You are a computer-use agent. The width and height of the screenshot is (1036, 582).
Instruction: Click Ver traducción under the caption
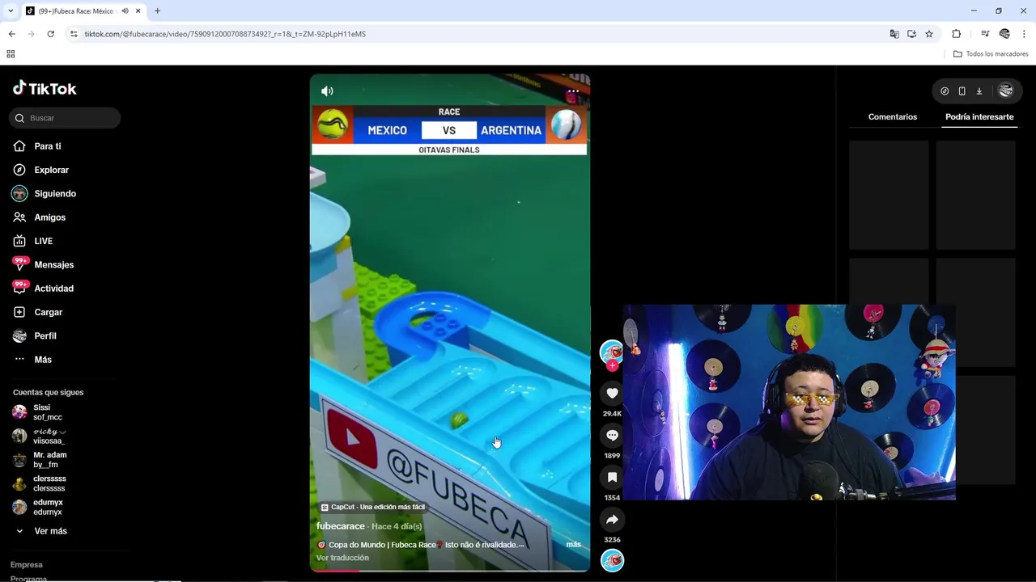click(x=342, y=558)
